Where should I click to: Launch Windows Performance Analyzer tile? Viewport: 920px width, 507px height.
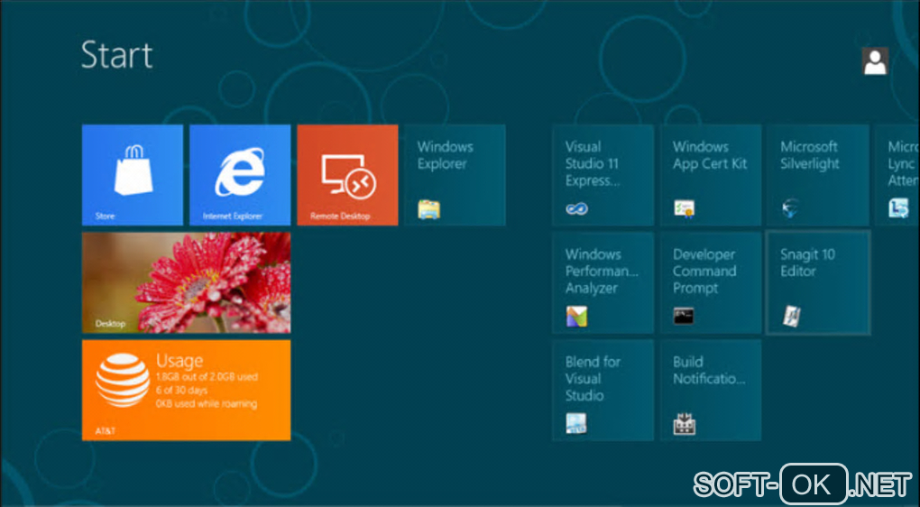click(x=603, y=283)
